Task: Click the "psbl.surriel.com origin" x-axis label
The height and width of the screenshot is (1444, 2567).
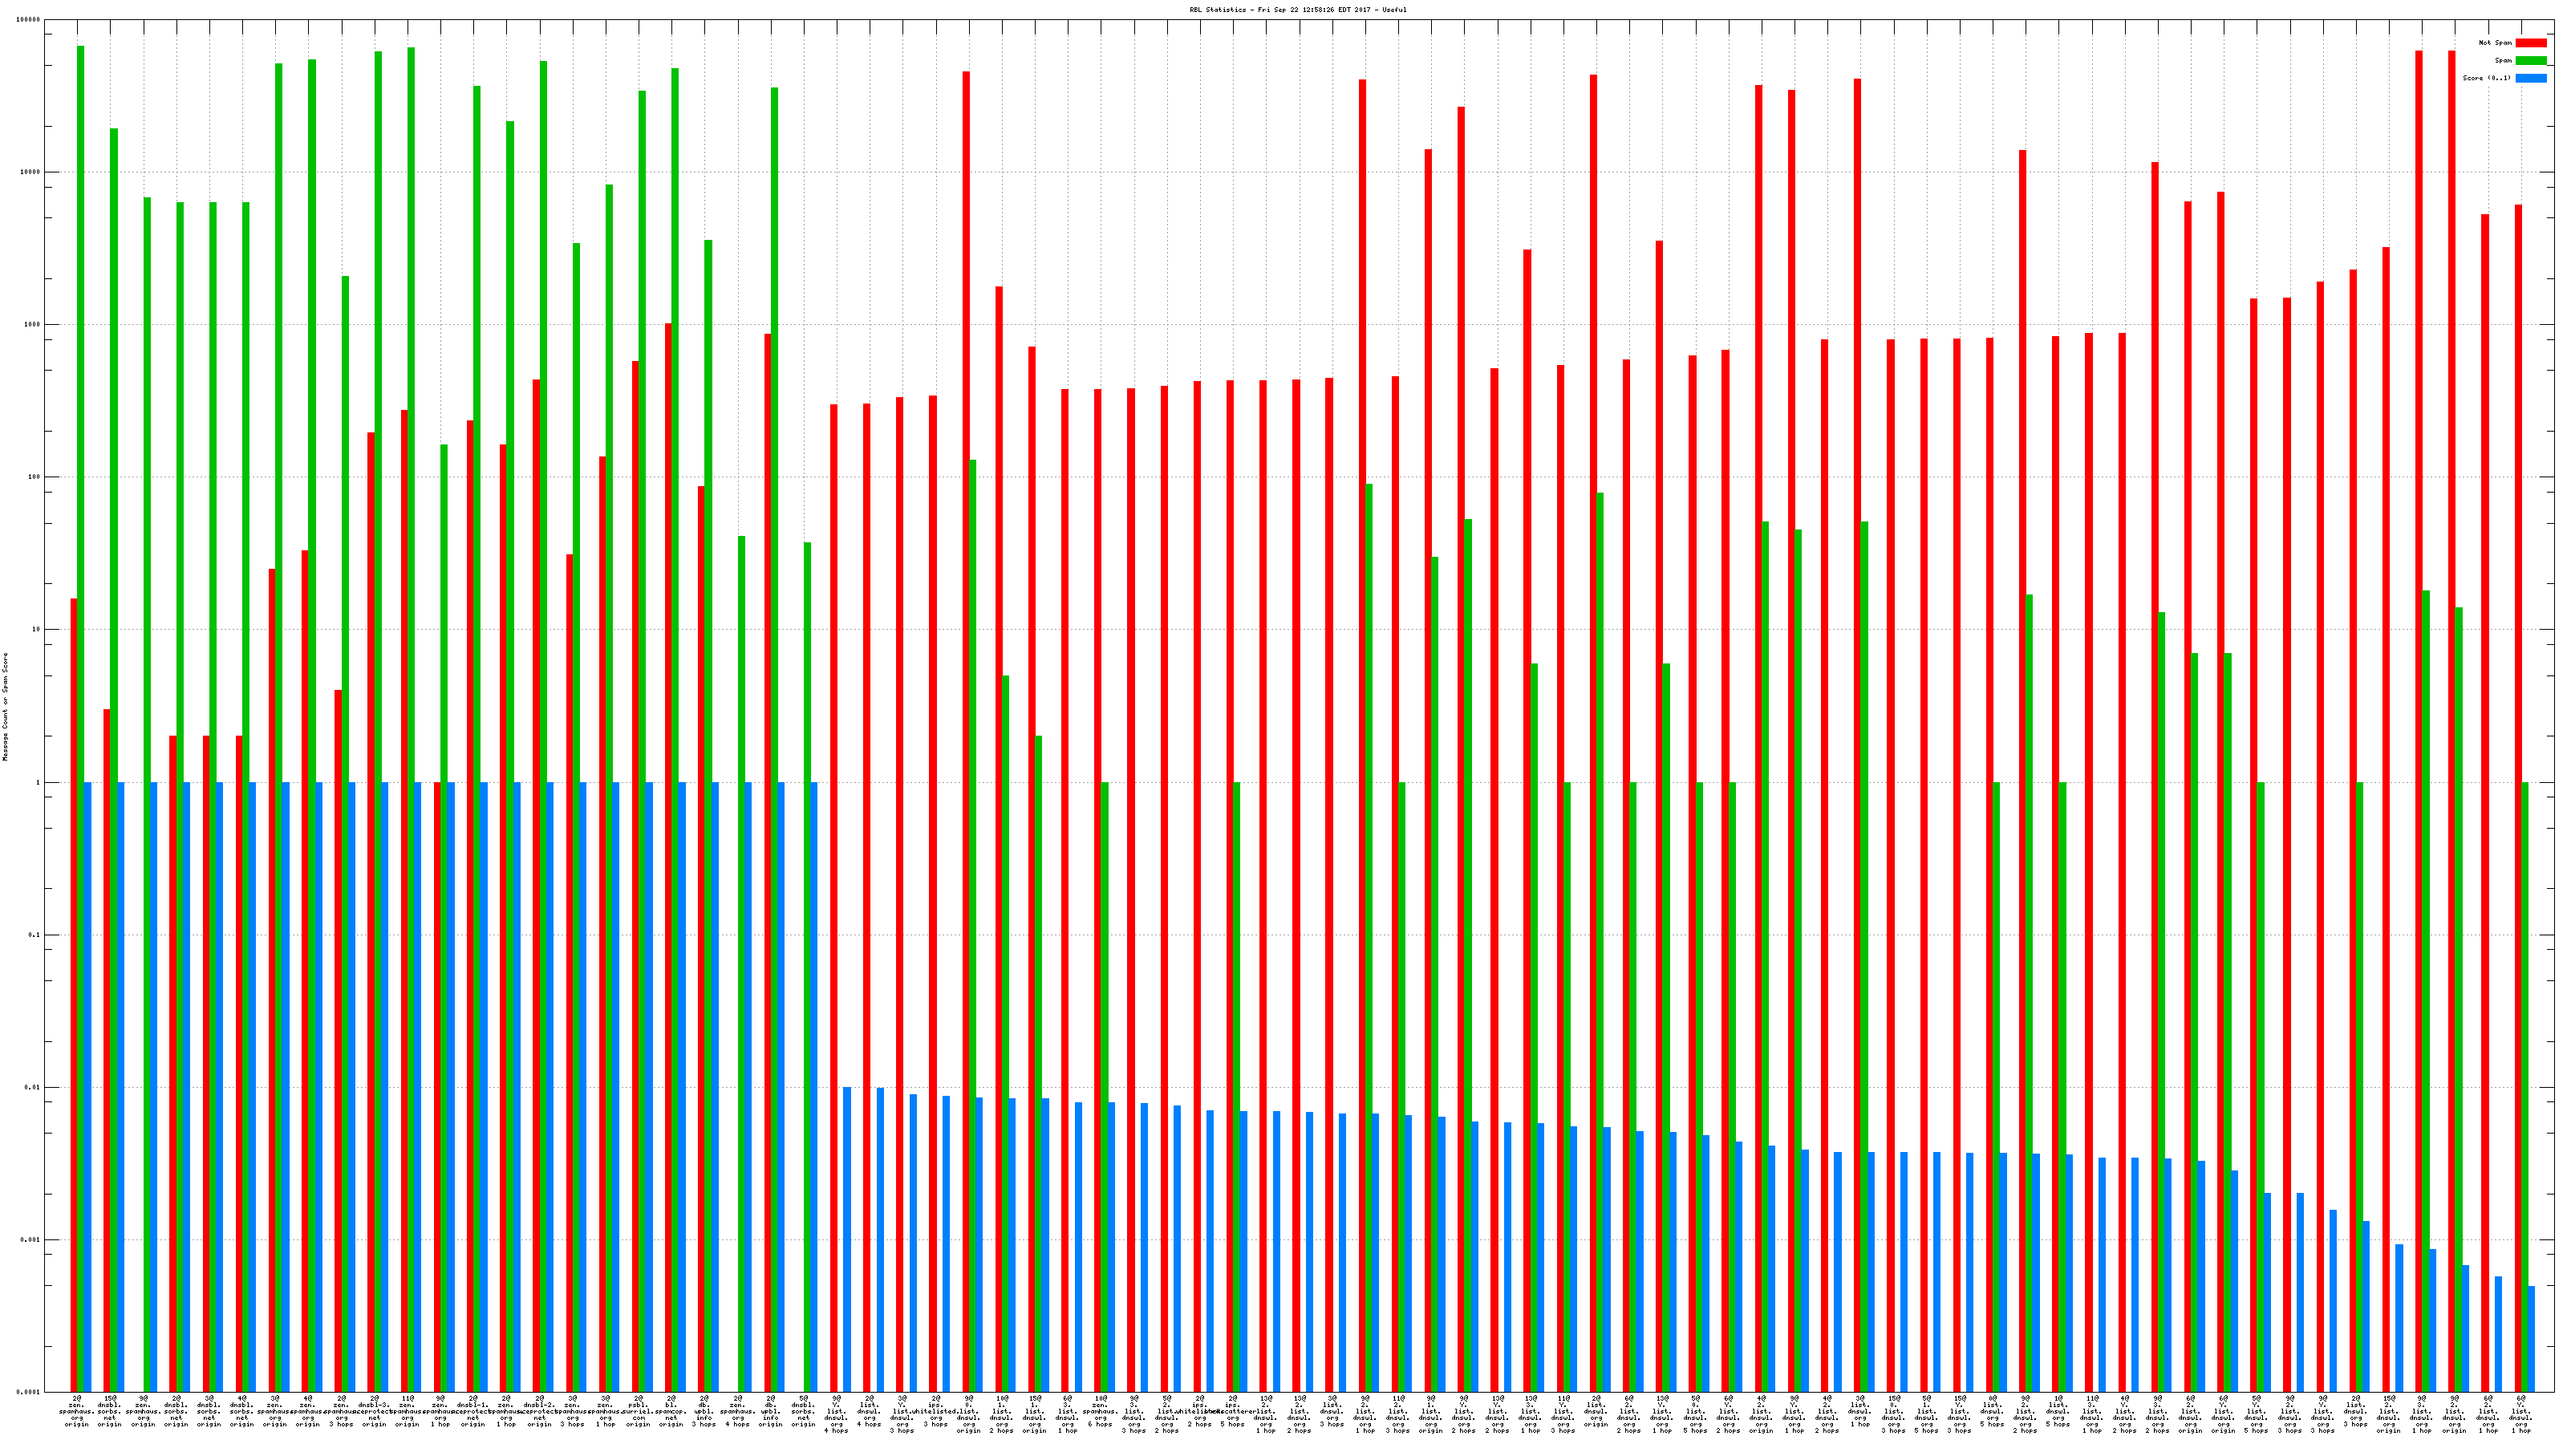Action: (x=639, y=1411)
